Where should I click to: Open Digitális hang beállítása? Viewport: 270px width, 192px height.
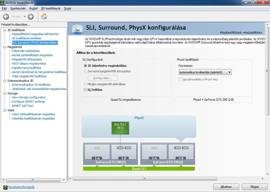(27, 68)
